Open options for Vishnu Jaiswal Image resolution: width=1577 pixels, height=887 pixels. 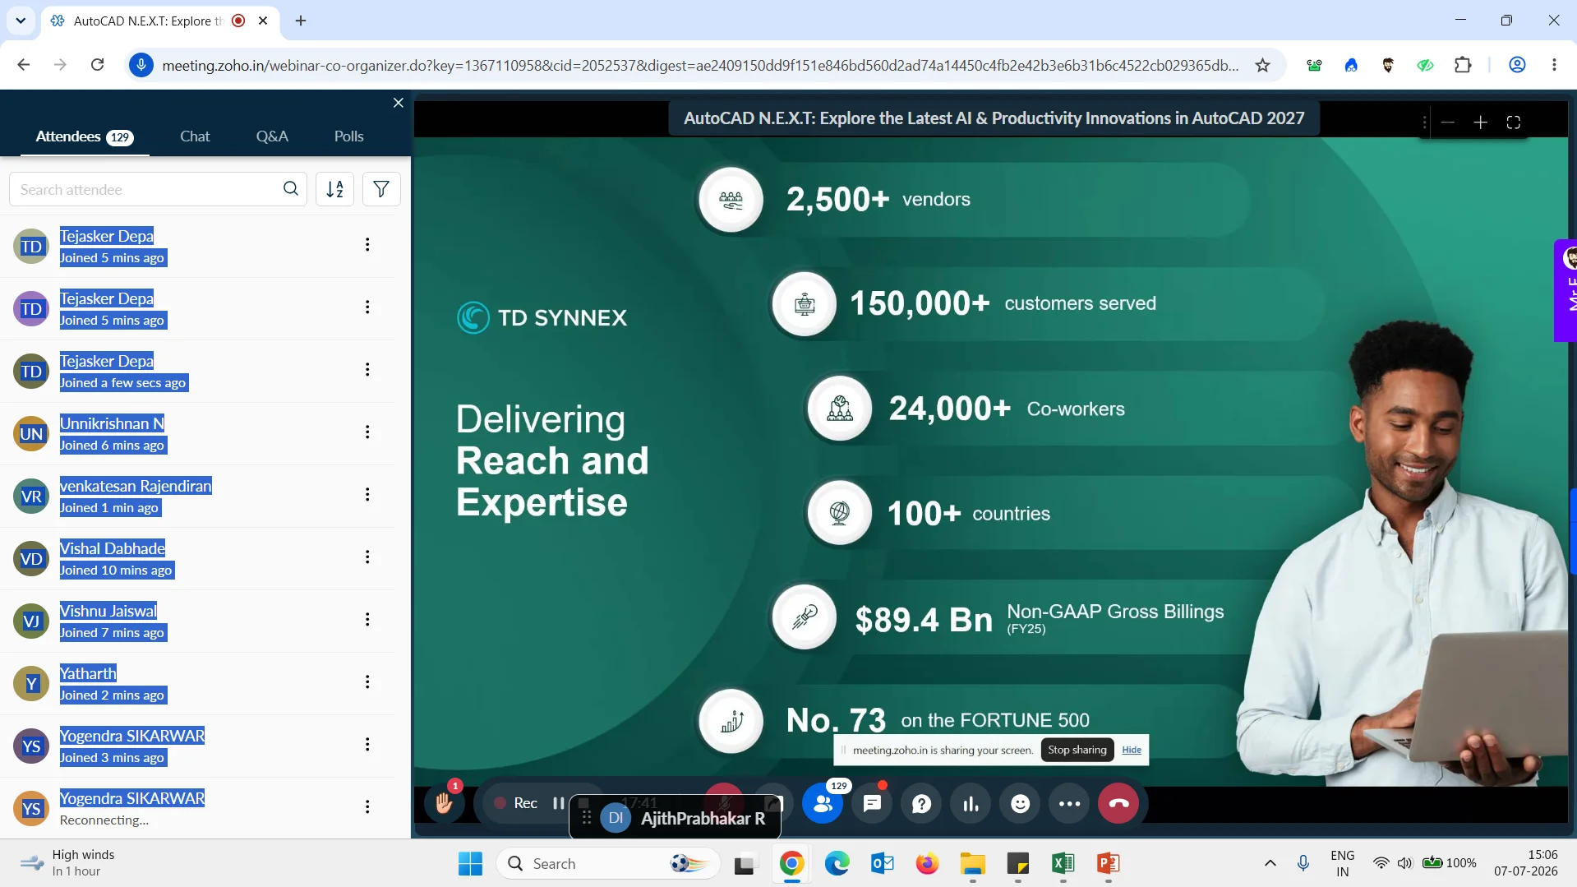[367, 619]
